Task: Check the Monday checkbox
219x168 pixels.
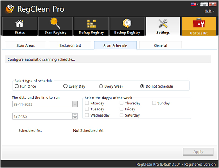Action: (x=87, y=103)
